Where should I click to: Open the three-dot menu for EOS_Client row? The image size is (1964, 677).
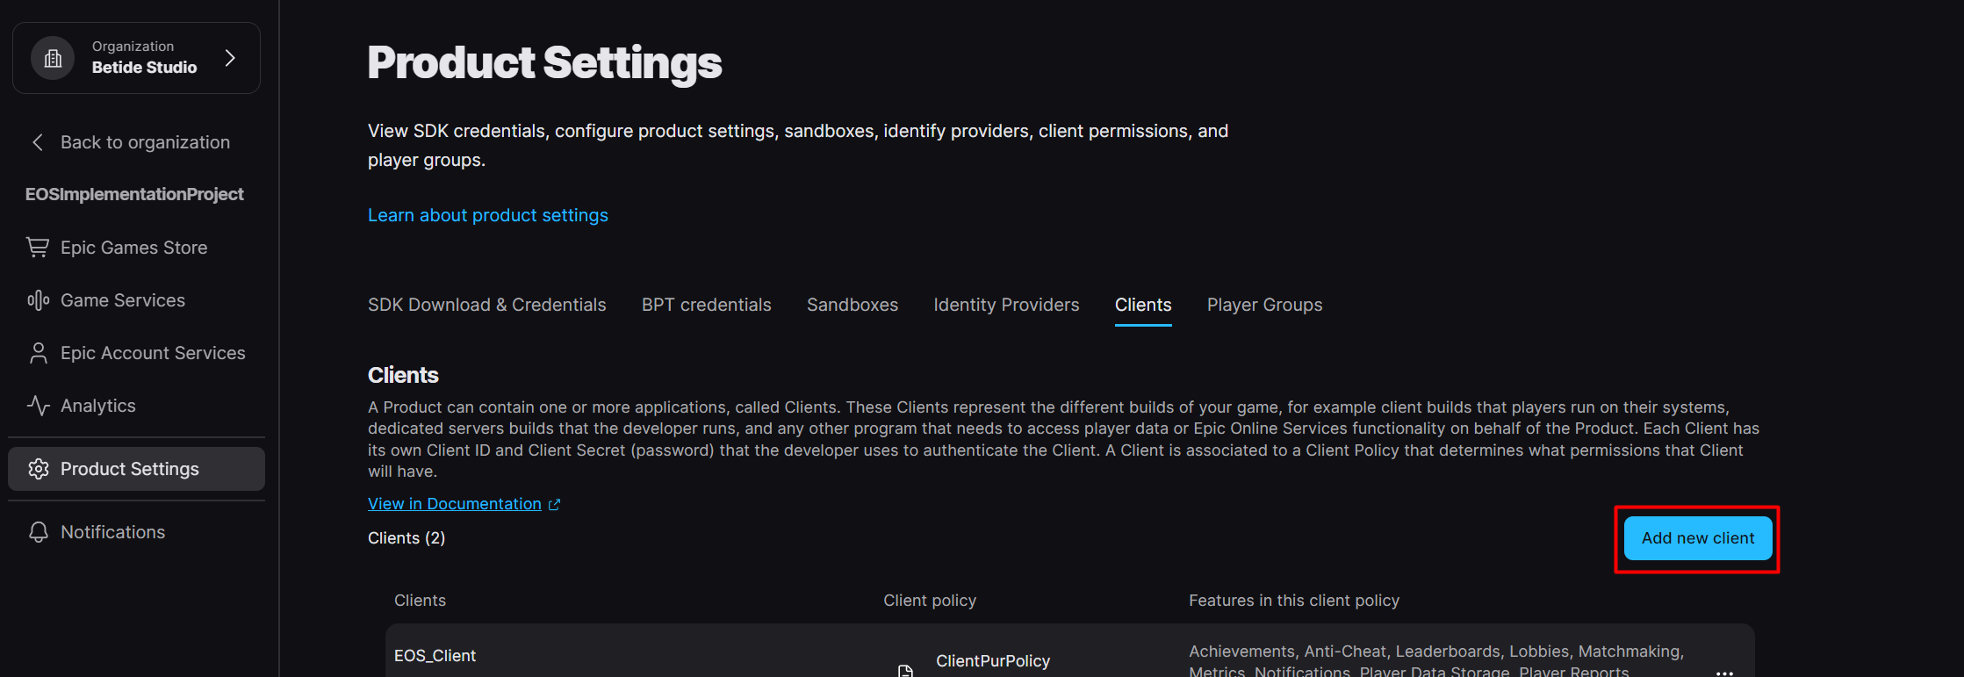click(1724, 672)
